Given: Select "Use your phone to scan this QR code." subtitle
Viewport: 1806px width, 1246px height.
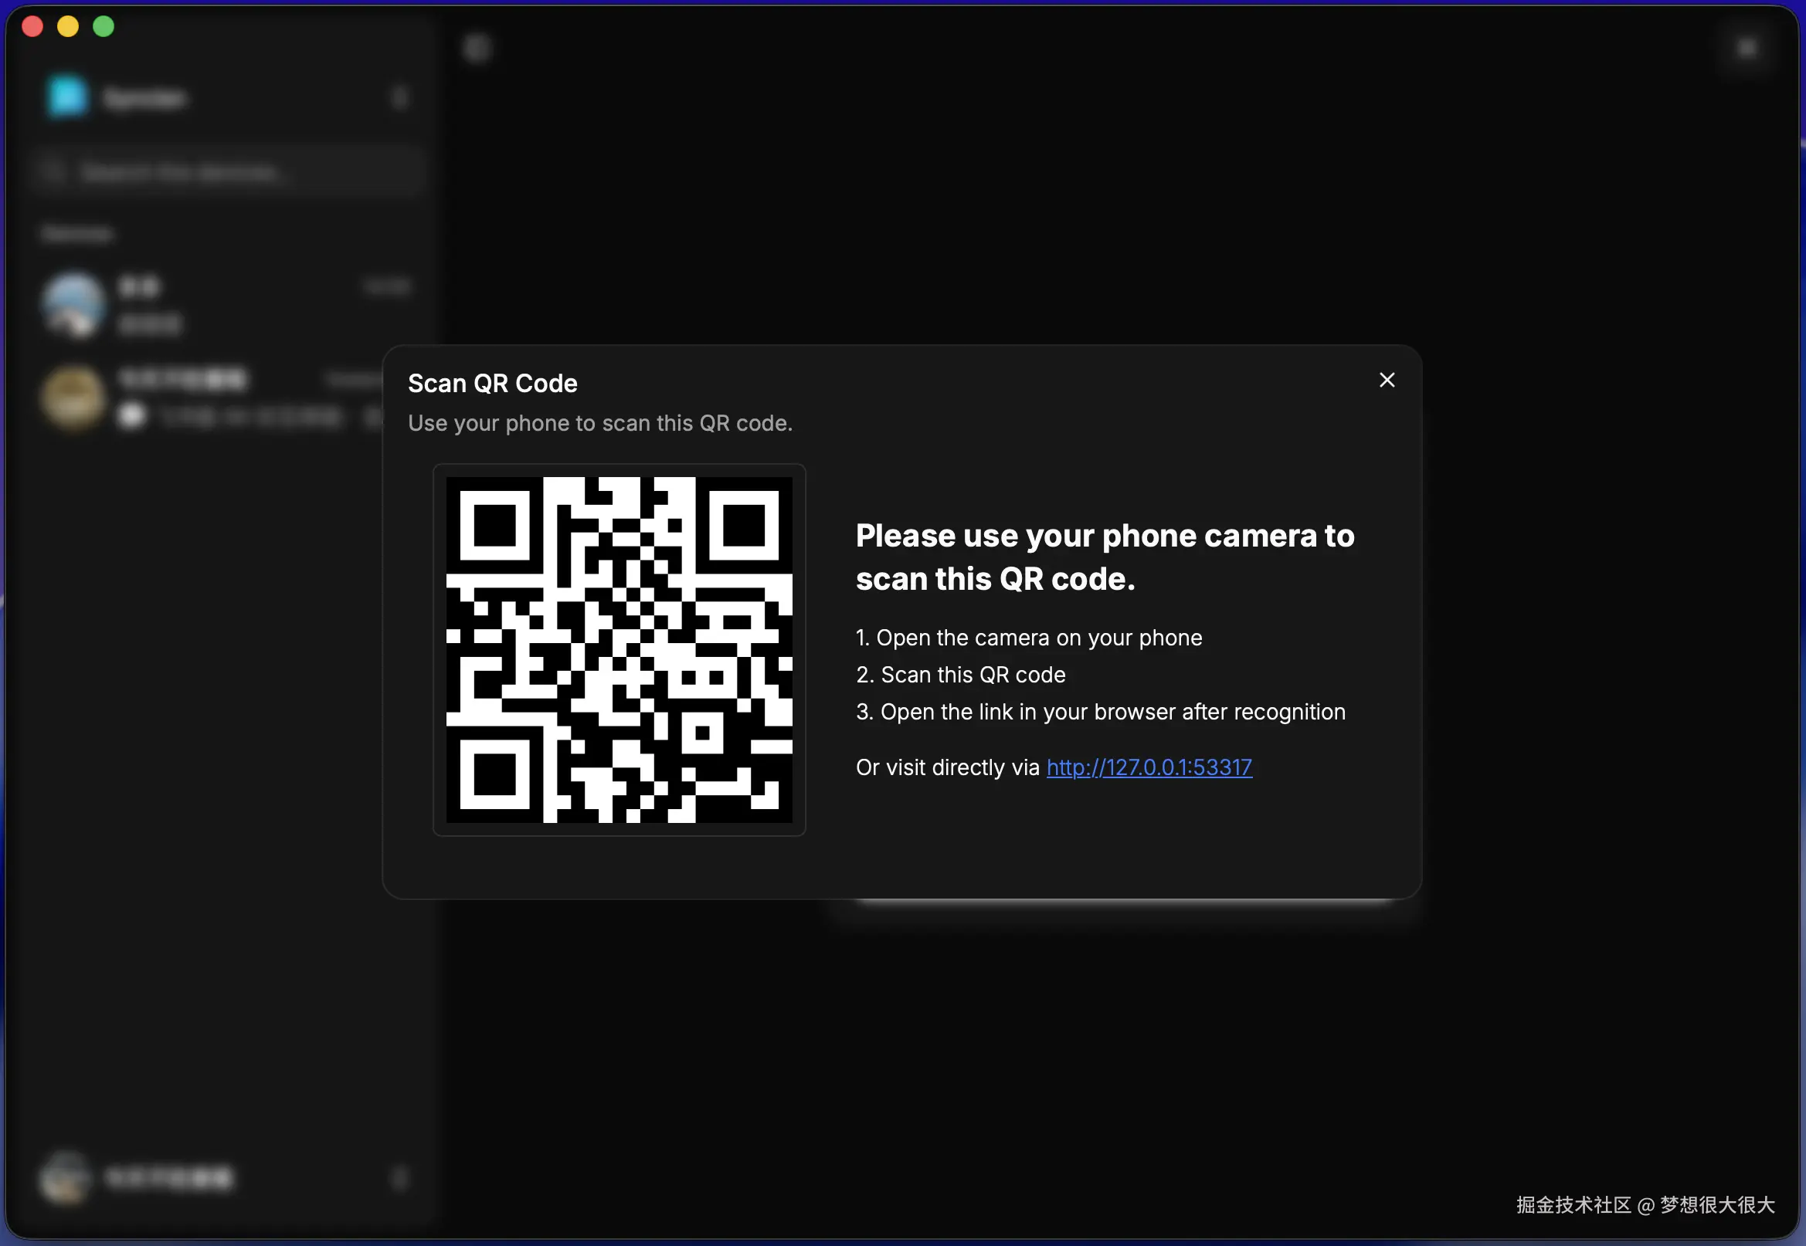Looking at the screenshot, I should [x=600, y=423].
